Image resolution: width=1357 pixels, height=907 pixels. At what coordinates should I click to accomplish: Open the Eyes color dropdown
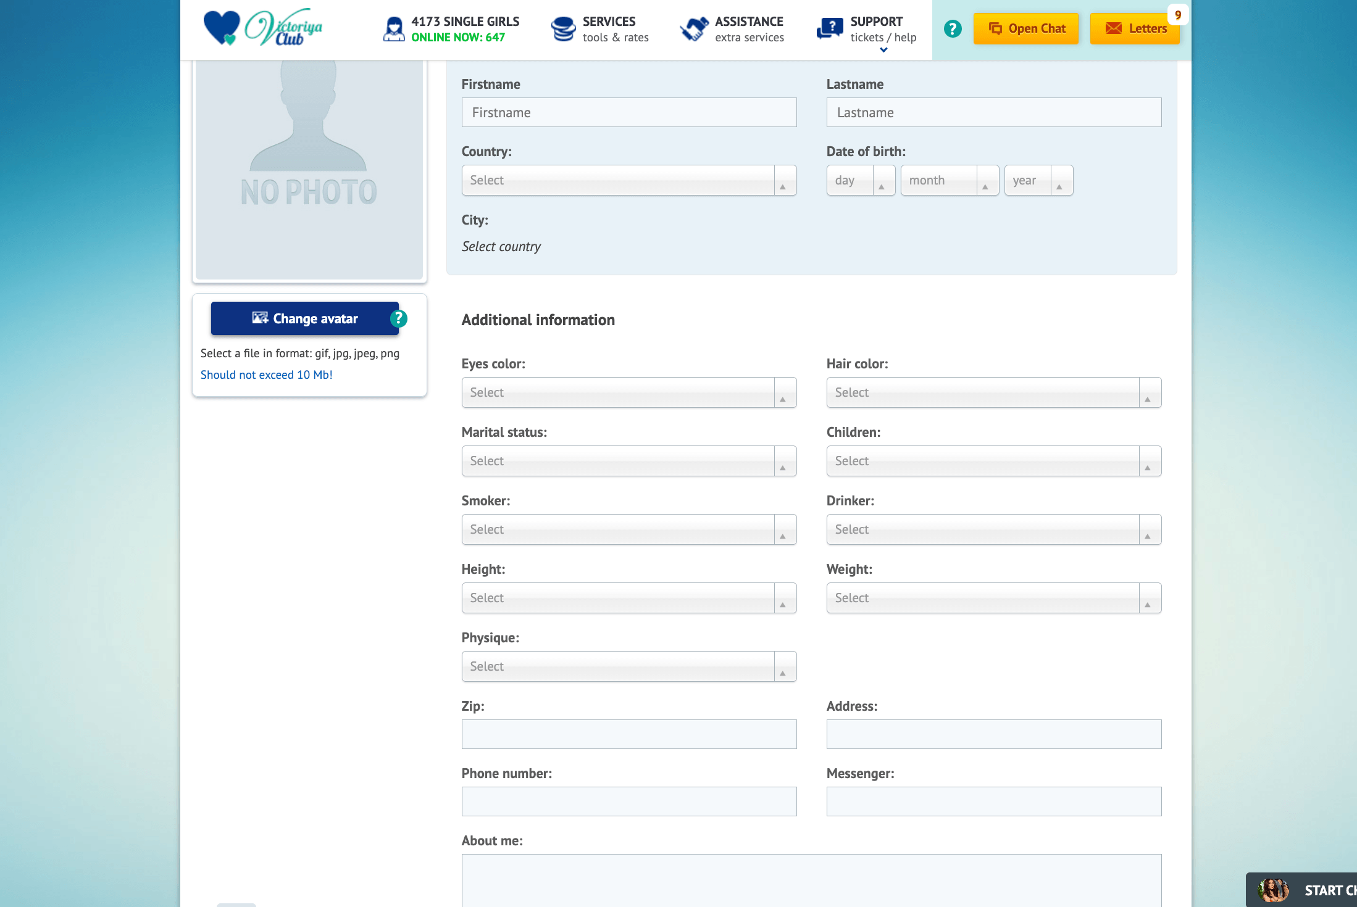tap(629, 392)
